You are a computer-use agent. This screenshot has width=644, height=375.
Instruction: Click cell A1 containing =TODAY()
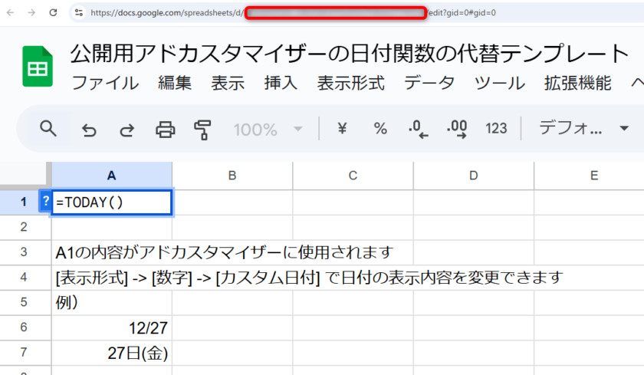(x=112, y=202)
